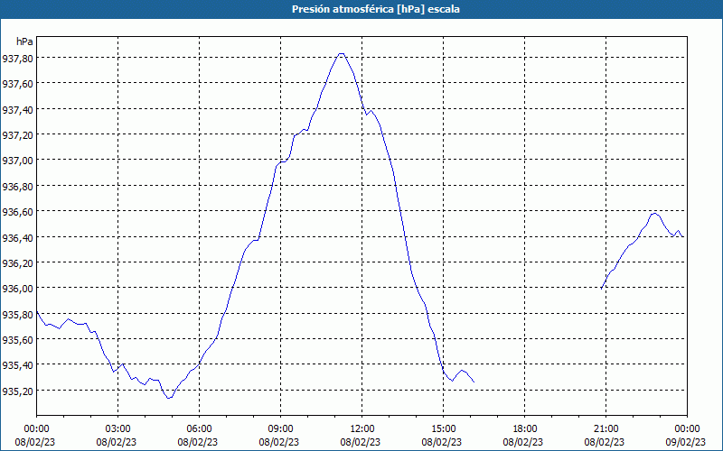
Task: Click the 'hPa' unit label
Action: coord(24,41)
